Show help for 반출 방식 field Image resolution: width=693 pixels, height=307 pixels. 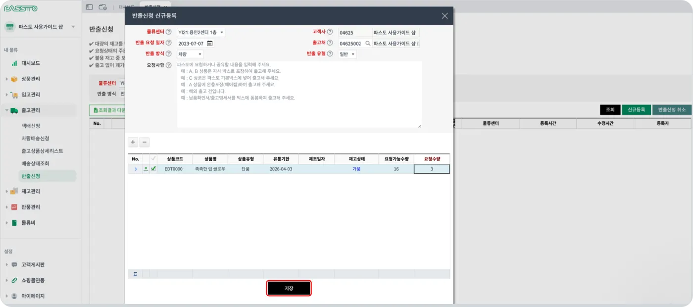169,54
